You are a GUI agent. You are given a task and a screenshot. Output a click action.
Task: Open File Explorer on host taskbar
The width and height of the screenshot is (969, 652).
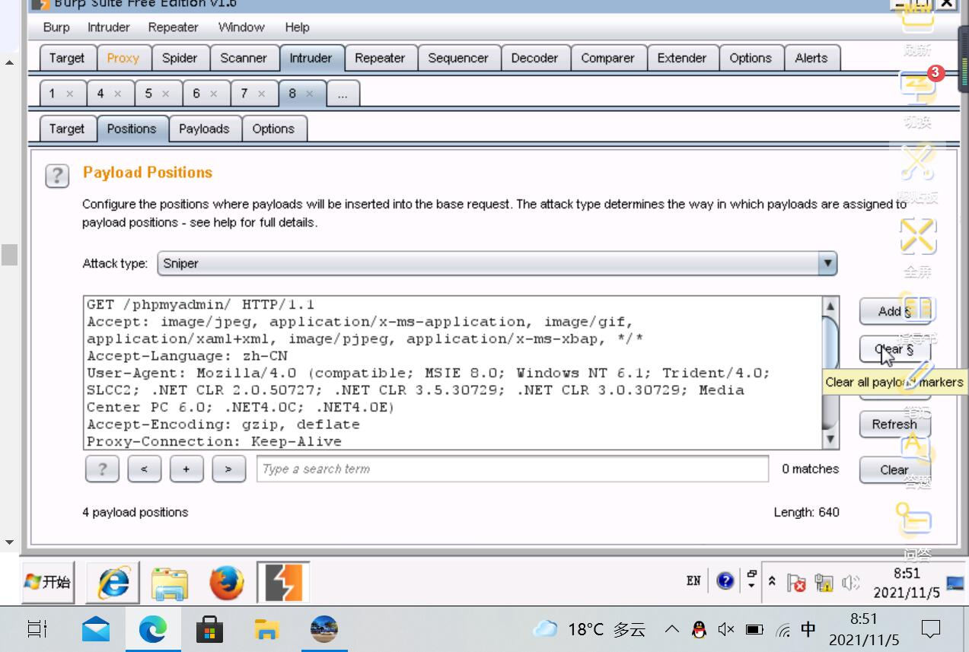266,629
